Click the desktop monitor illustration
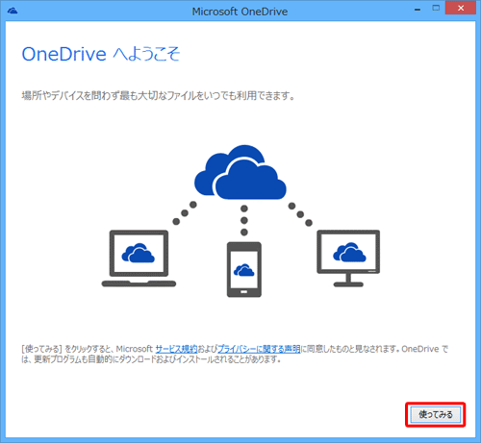The height and width of the screenshot is (443, 481). [x=348, y=258]
